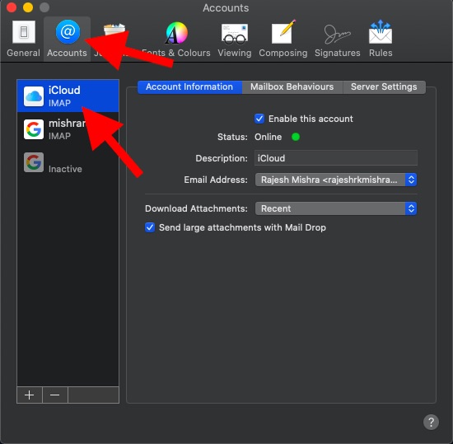Toggle Enable this account checkbox
Image resolution: width=453 pixels, height=444 pixels.
pos(259,119)
